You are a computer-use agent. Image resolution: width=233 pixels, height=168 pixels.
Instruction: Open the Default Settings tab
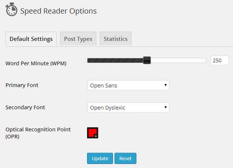[x=31, y=39]
